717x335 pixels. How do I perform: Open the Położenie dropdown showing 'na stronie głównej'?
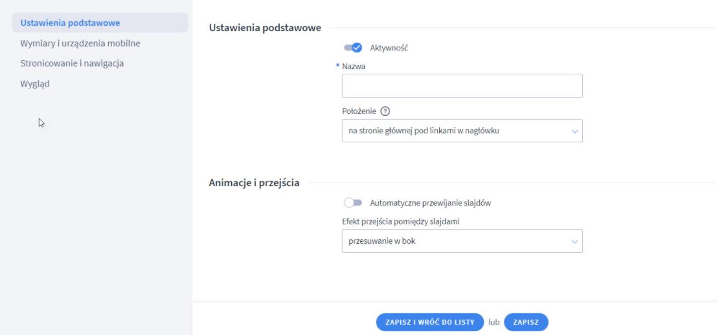click(x=462, y=131)
